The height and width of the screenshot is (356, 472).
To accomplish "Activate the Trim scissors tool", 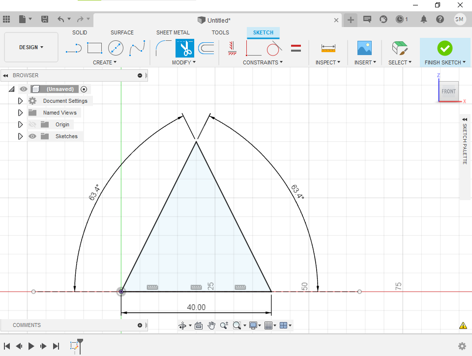I will click(185, 48).
